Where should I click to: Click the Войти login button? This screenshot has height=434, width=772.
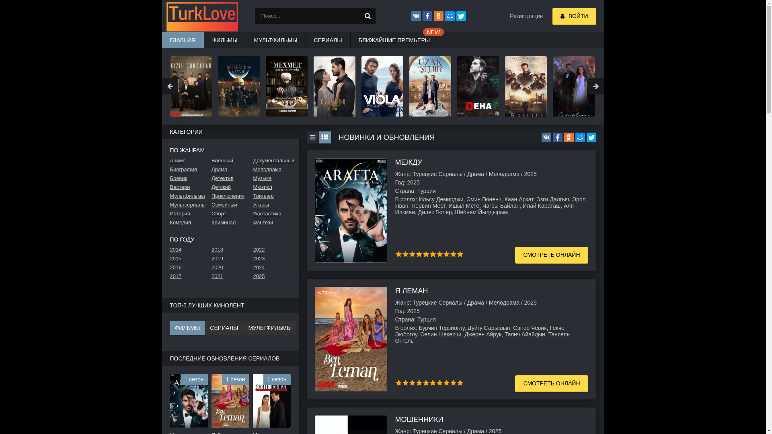click(574, 16)
